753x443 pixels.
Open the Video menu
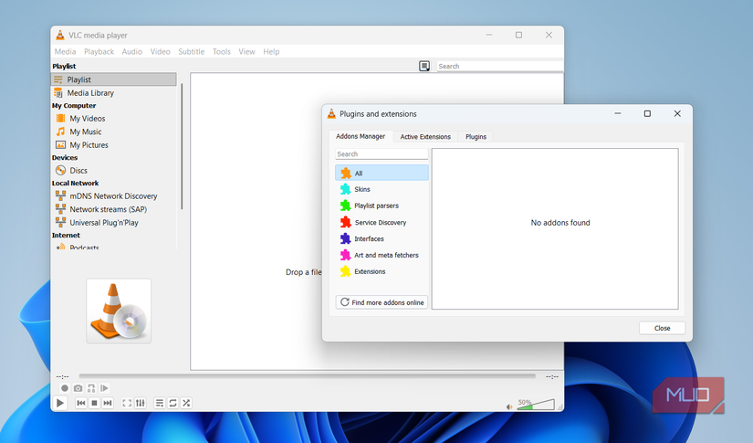click(x=160, y=51)
